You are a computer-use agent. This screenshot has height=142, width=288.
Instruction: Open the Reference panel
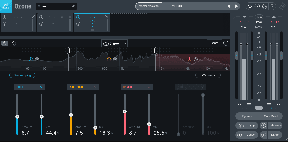click(275, 125)
